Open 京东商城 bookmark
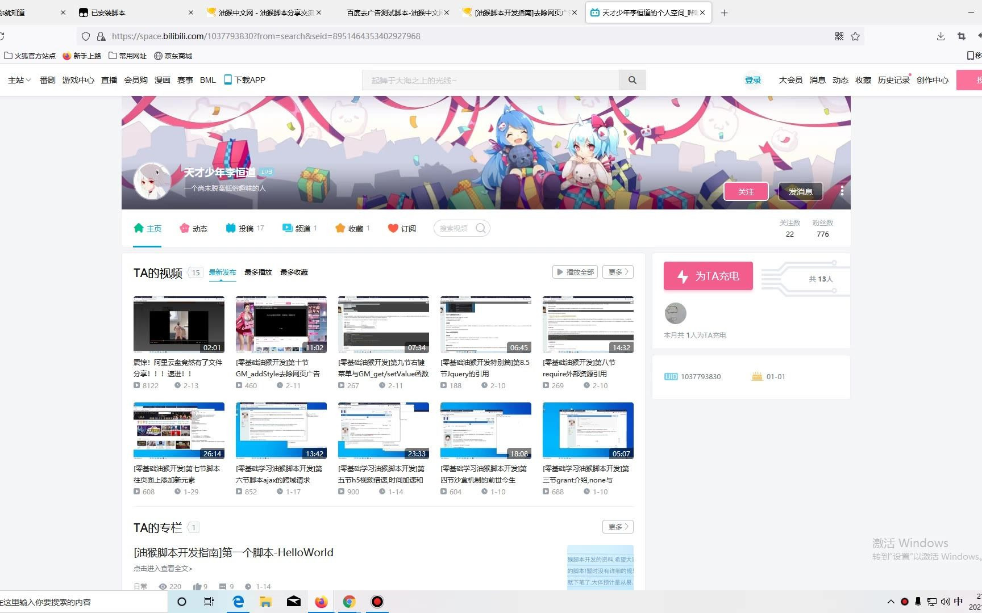The width and height of the screenshot is (982, 613). point(173,56)
